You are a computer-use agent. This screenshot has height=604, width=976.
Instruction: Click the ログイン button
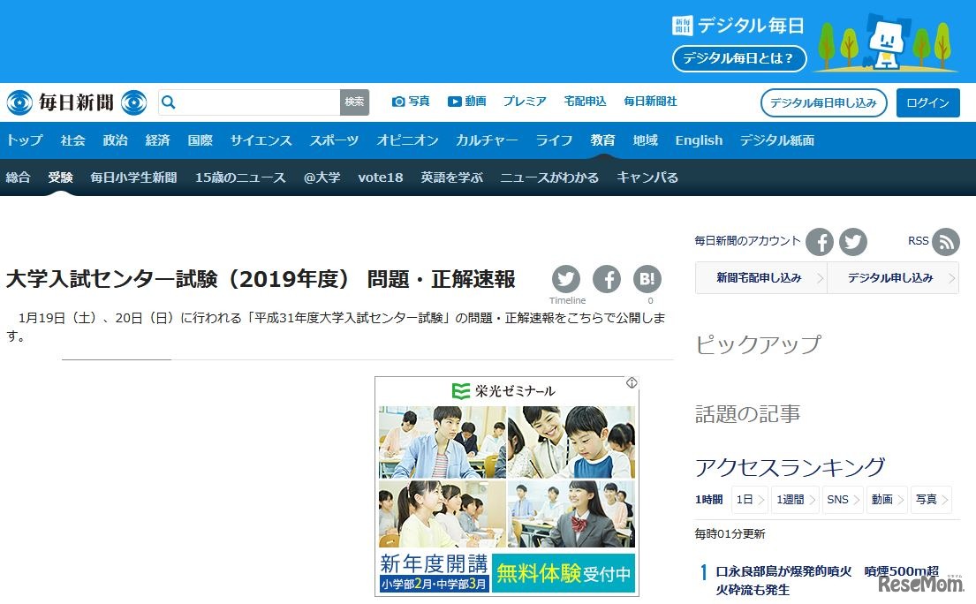[927, 102]
